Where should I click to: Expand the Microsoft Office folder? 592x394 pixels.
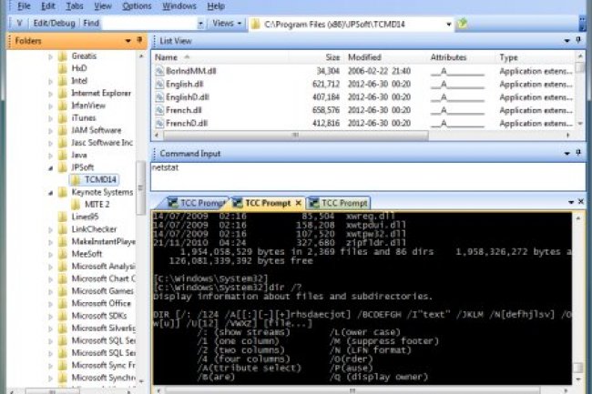pyautogui.click(x=50, y=304)
